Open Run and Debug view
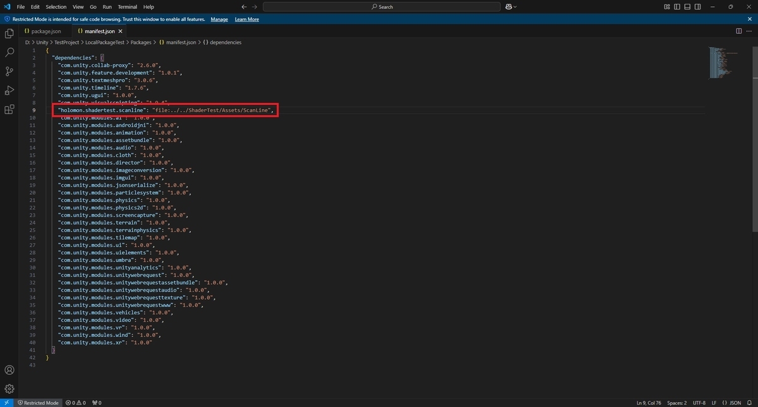 tap(9, 90)
